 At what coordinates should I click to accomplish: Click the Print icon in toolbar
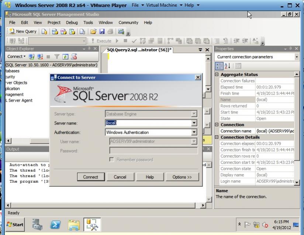click(x=110, y=31)
